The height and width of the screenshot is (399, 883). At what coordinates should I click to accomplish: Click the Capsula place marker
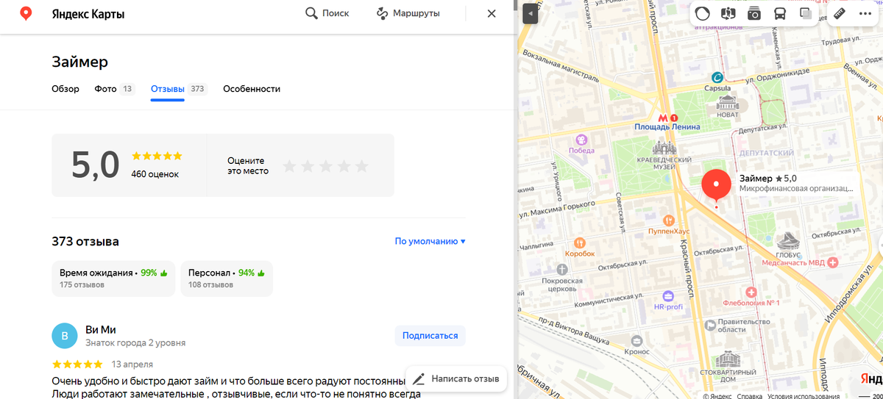(717, 77)
